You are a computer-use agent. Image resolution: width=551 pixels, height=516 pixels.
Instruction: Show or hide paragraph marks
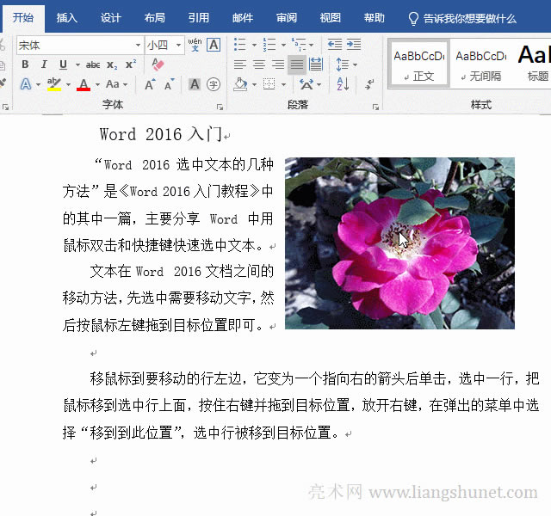(x=370, y=84)
